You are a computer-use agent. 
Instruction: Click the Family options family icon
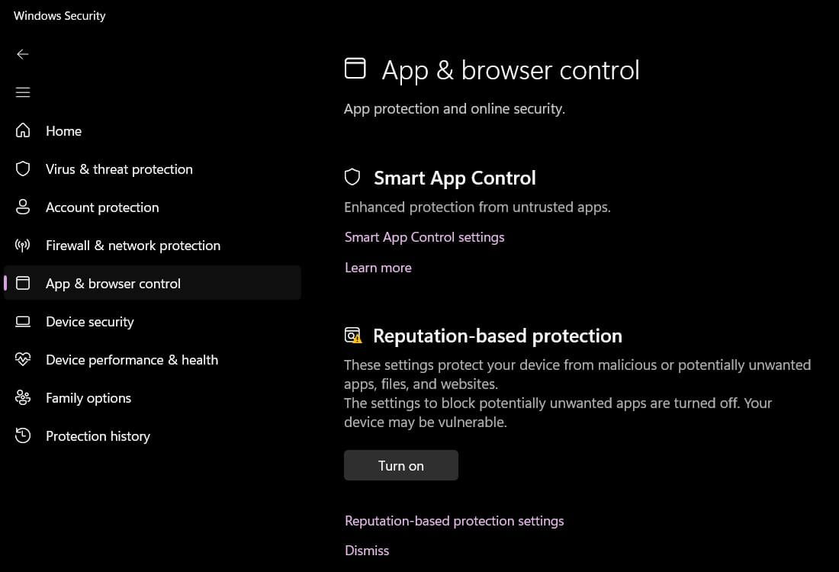tap(23, 397)
